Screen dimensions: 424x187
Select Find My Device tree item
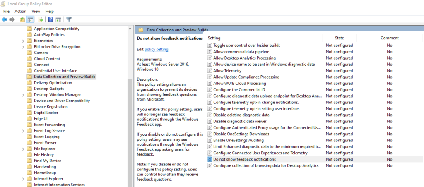[48, 161]
